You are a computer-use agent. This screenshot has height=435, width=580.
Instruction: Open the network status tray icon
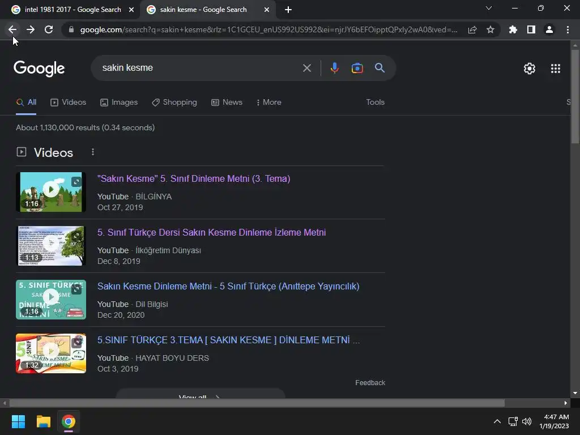click(513, 421)
